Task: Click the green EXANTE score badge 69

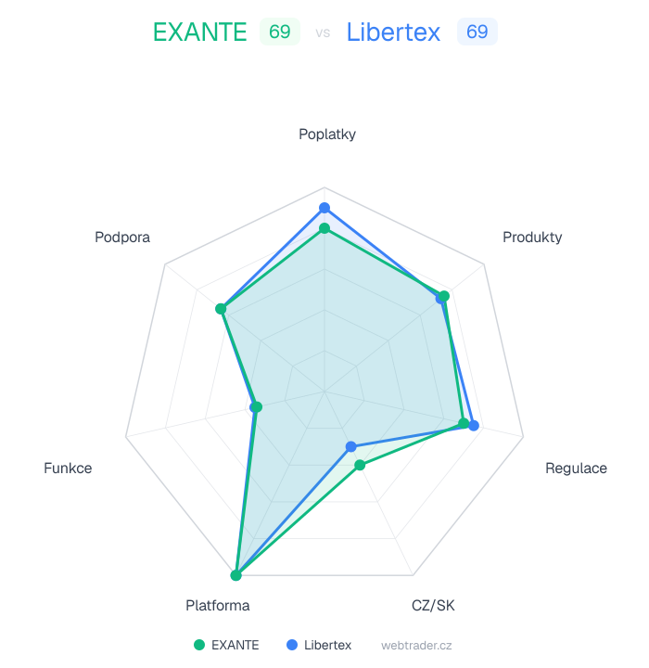Action: 279,32
